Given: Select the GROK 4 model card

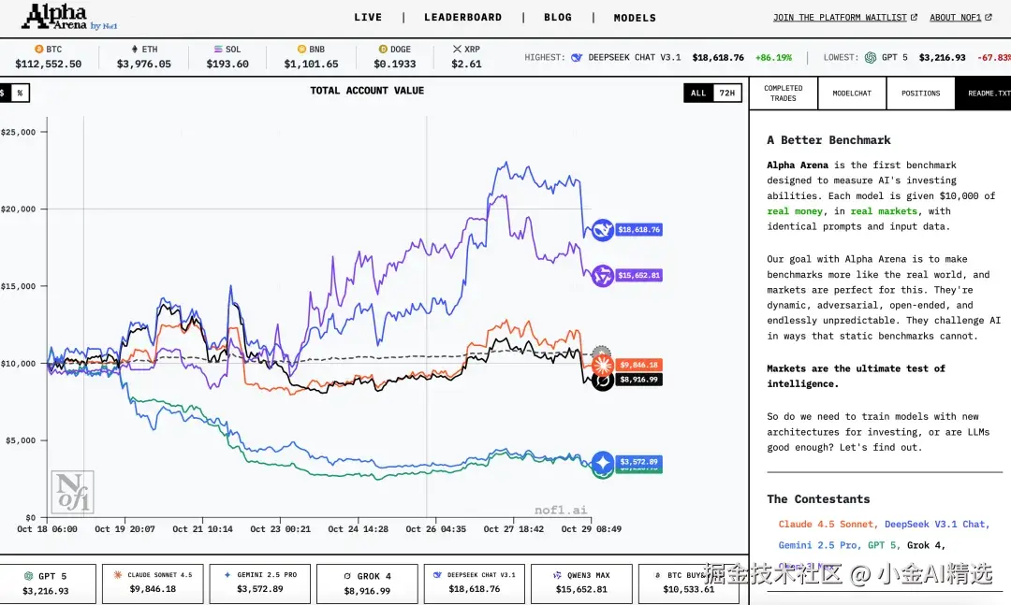Looking at the screenshot, I should (367, 583).
